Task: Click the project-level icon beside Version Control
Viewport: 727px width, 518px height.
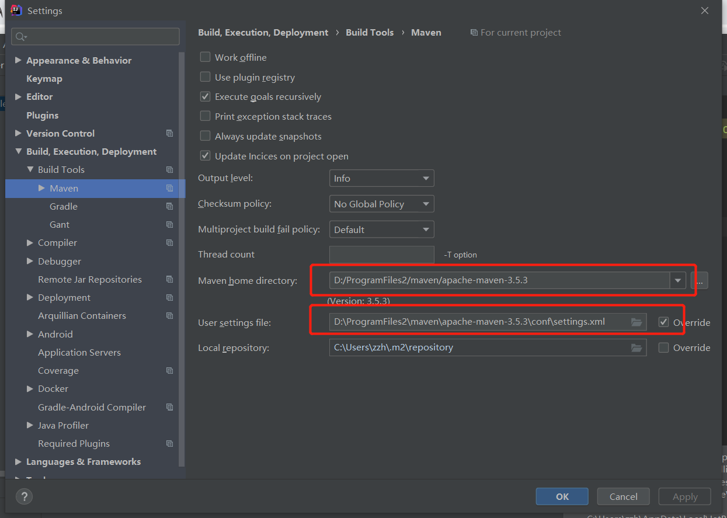Action: [x=169, y=133]
